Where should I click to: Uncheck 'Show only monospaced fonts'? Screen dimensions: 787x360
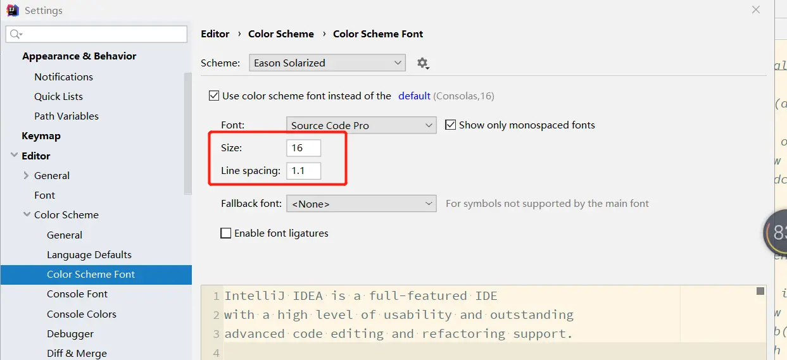click(451, 125)
